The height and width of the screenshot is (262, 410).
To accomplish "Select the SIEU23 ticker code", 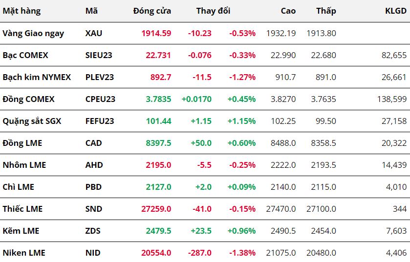I will pos(99,55).
